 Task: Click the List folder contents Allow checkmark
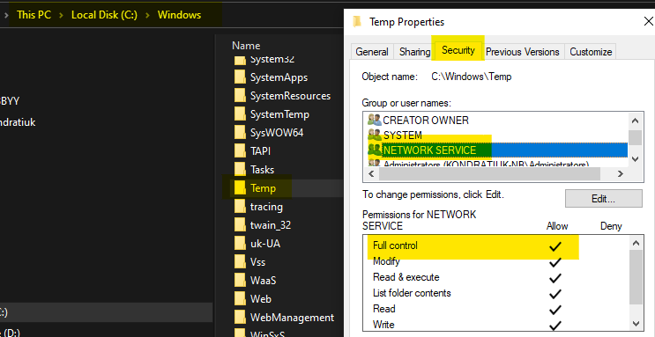click(x=555, y=294)
